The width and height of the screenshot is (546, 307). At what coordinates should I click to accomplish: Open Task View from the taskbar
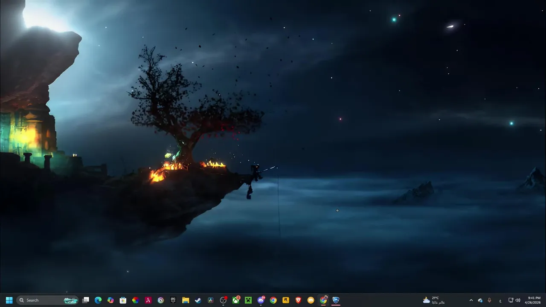(86, 300)
